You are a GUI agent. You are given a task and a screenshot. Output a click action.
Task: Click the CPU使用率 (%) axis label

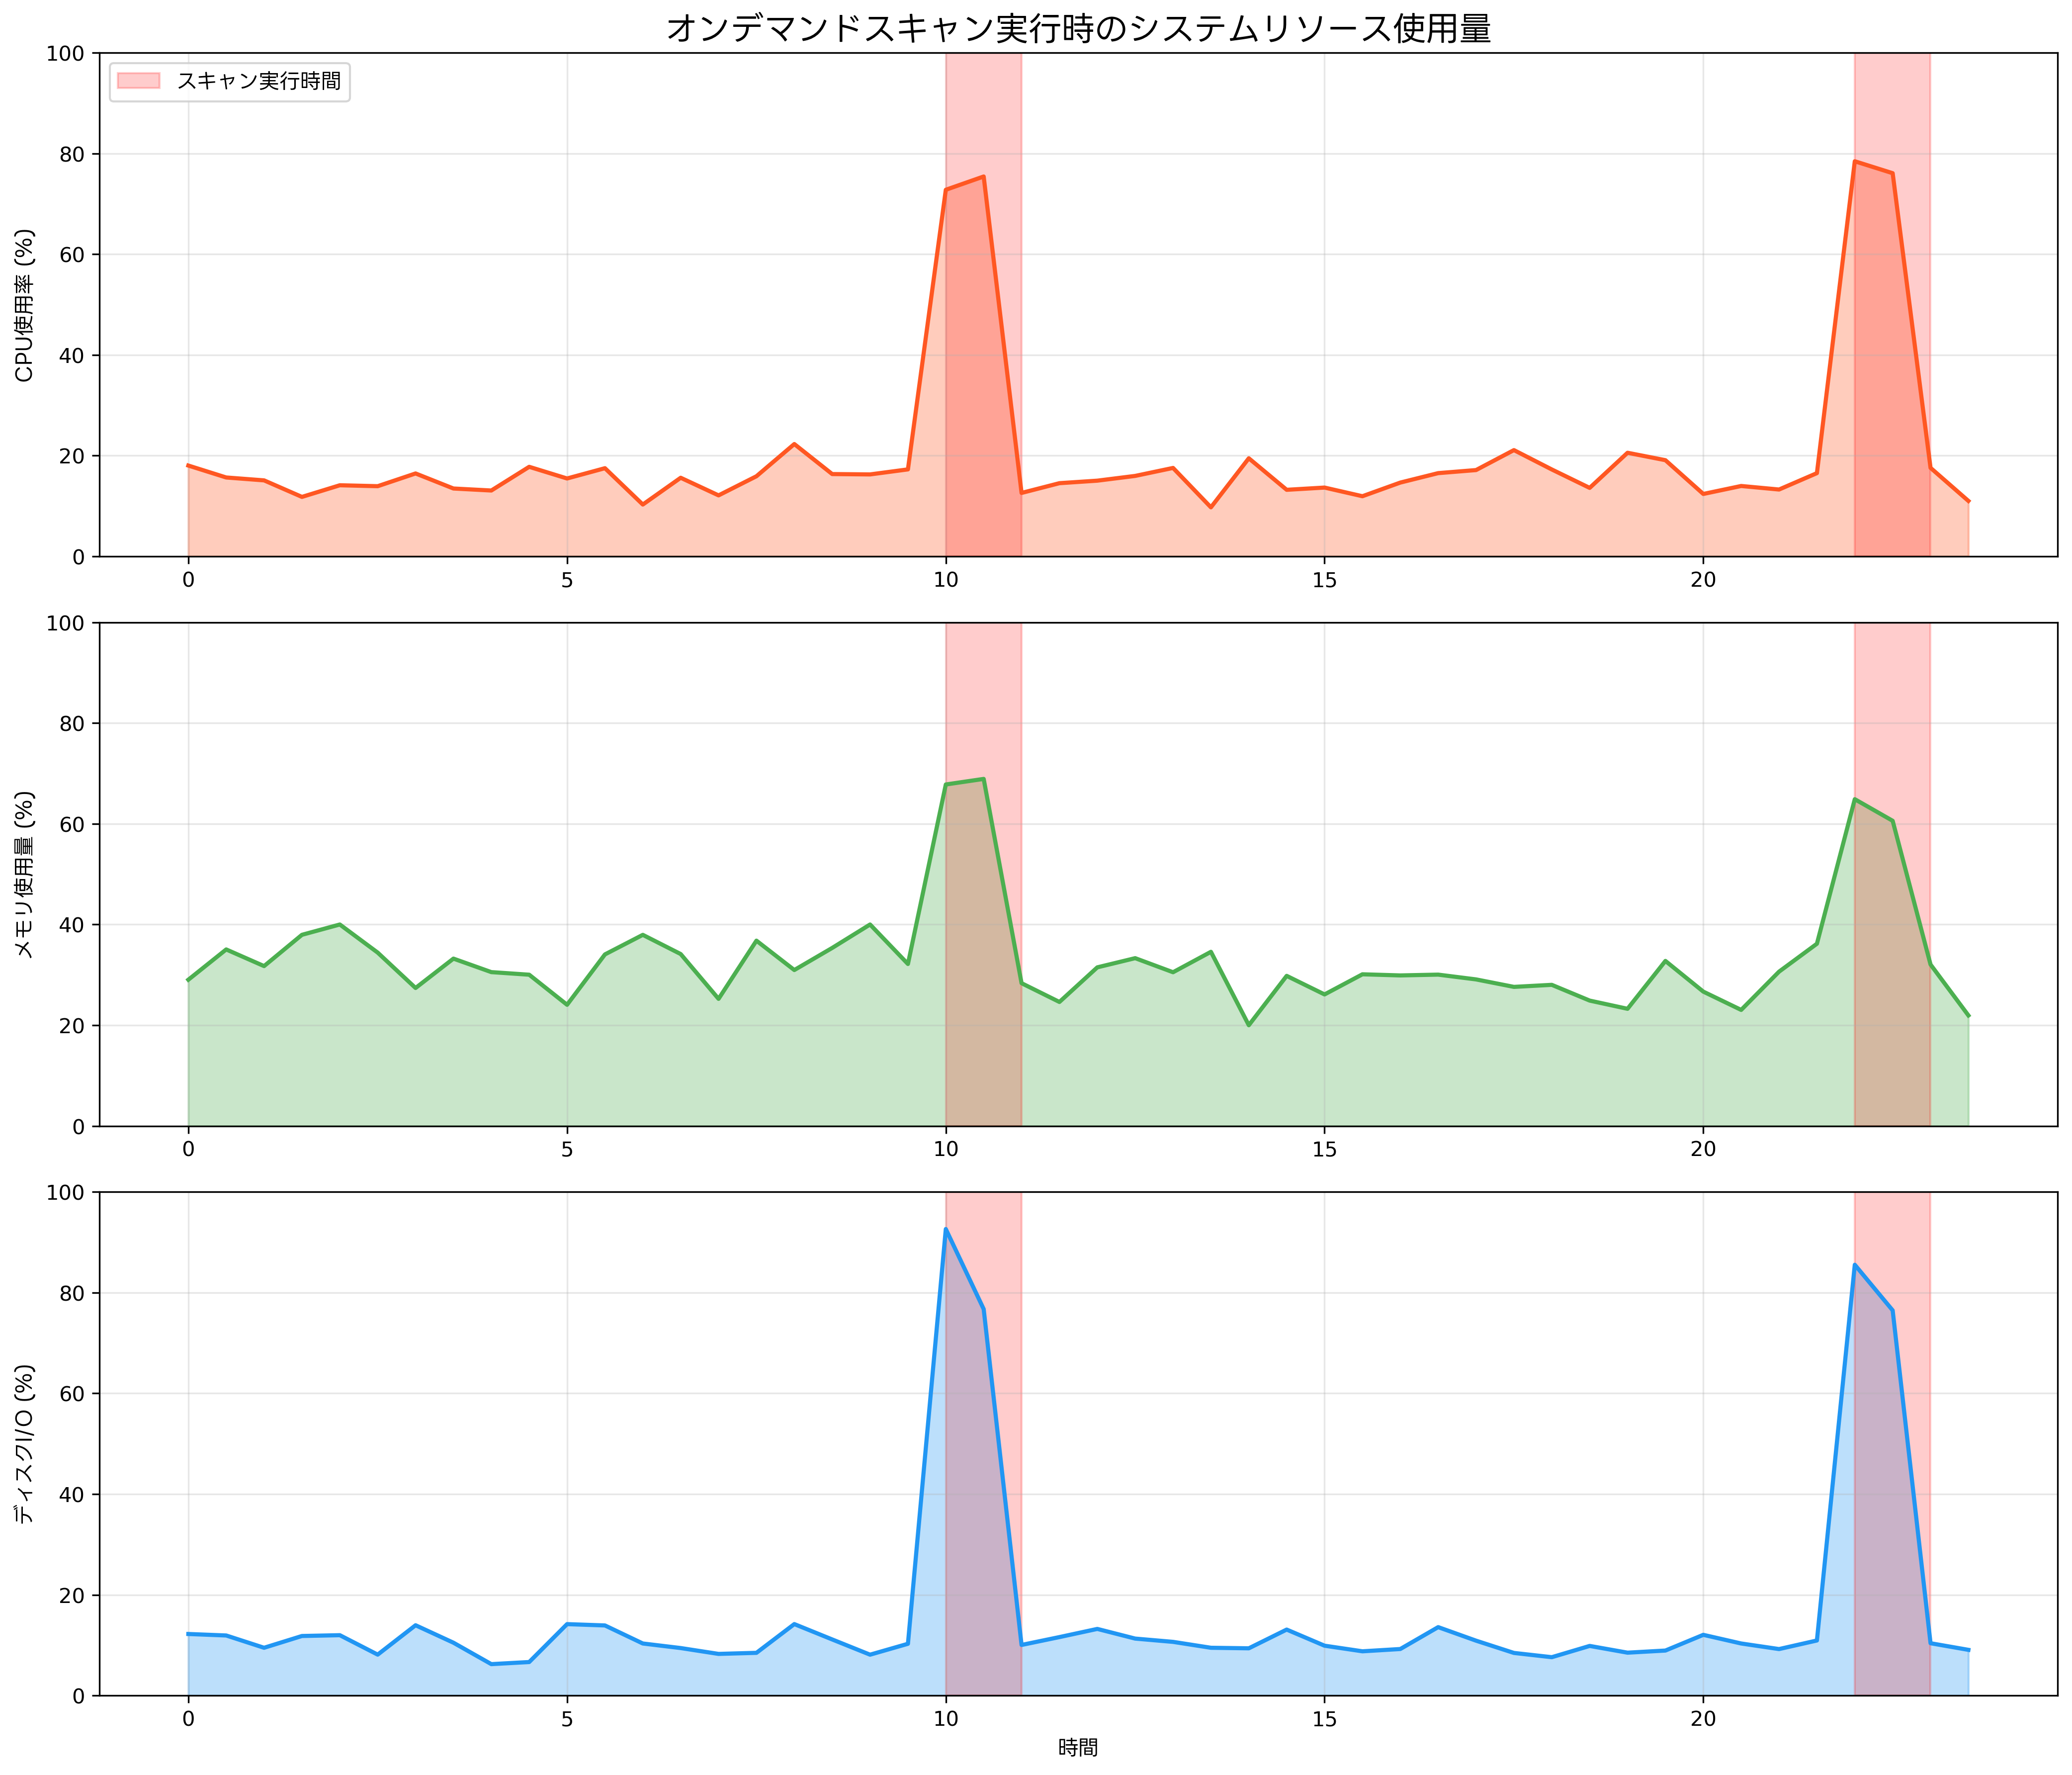25,304
